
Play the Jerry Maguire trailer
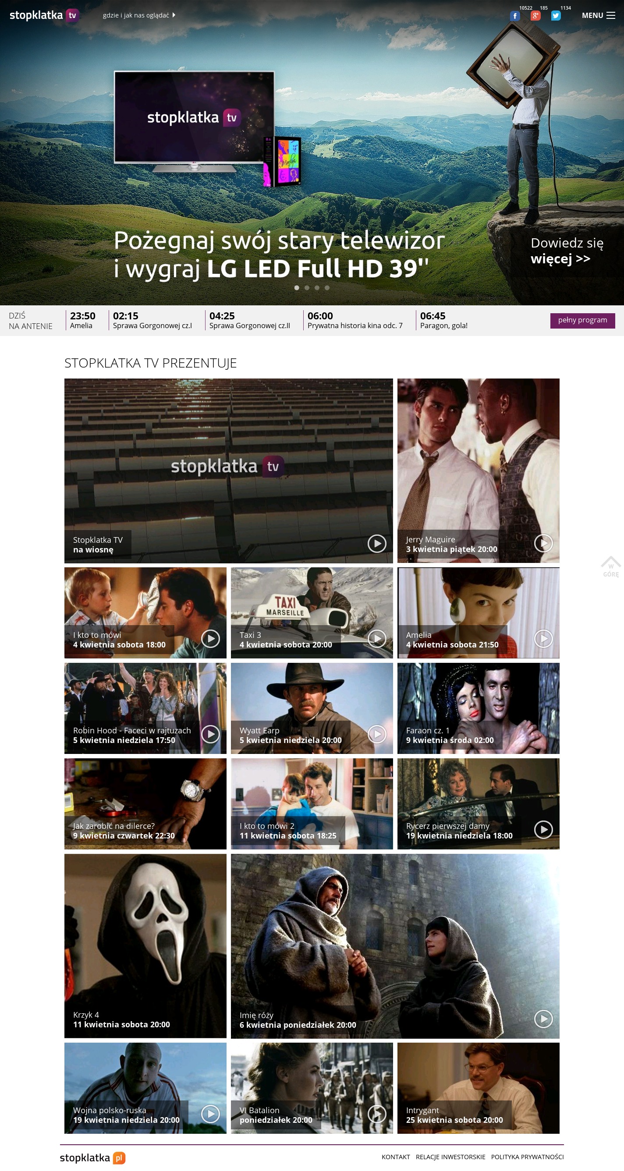(x=543, y=543)
